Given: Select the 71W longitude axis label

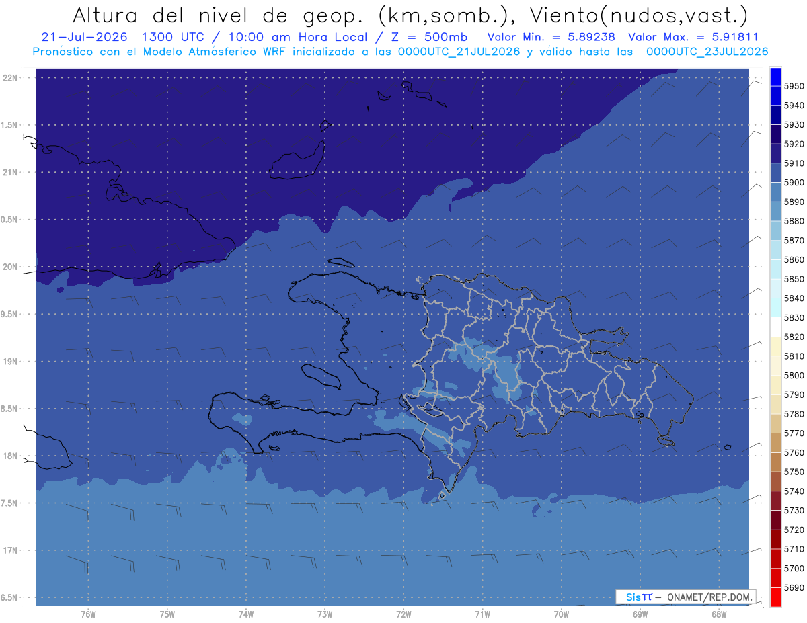Looking at the screenshot, I should 482,614.
